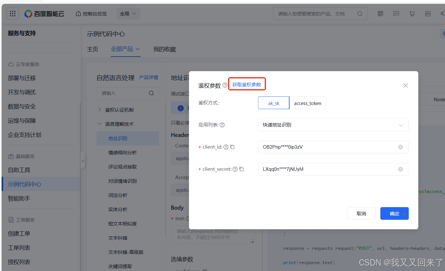Click the shopping cart icon
445x271 pixels.
pos(412,14)
